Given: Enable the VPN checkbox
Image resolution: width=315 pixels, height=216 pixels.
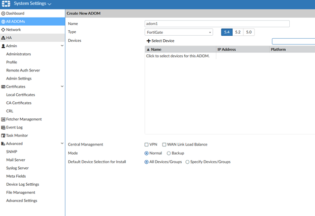Looking at the screenshot, I should pos(147,145).
